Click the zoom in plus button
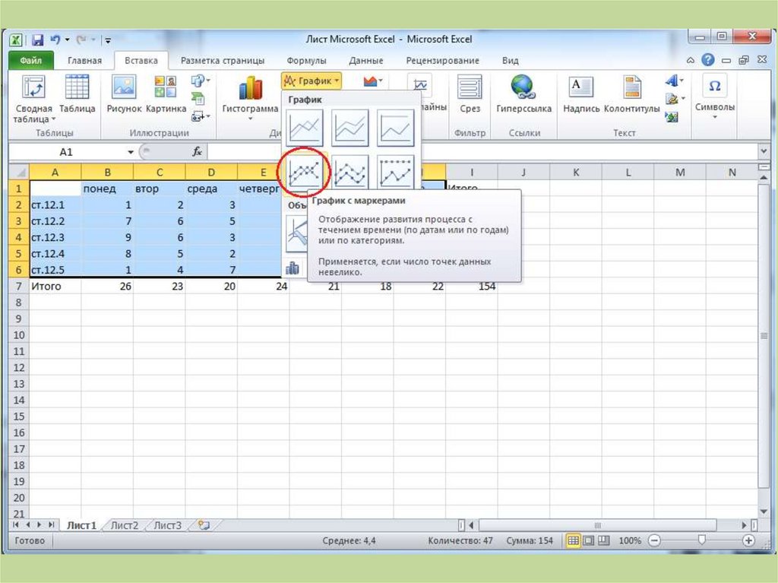This screenshot has height=583, width=778. [x=748, y=540]
